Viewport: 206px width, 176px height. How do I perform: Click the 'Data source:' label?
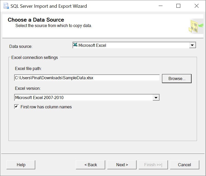[x=21, y=46]
